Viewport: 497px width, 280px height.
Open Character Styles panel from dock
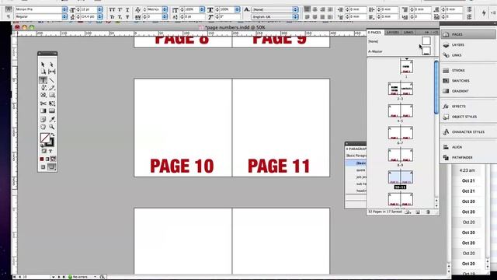point(467,131)
